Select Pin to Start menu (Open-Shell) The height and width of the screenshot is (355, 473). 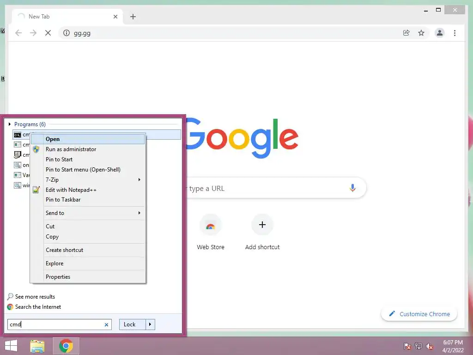pos(88,170)
